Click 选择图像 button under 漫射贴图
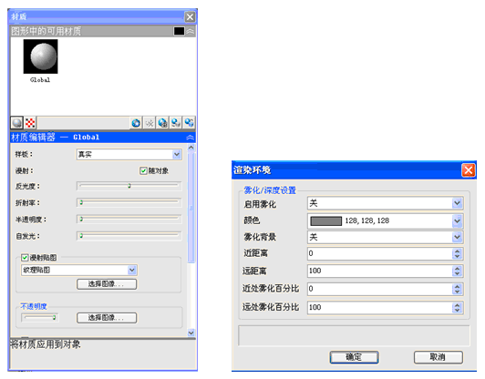This screenshot has width=485, height=379. pos(107,284)
